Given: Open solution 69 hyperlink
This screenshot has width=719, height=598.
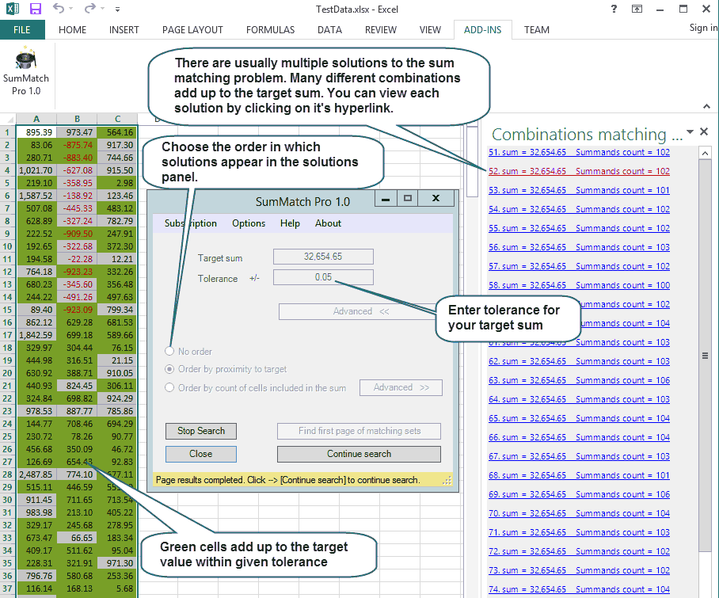Looking at the screenshot, I should click(x=579, y=494).
